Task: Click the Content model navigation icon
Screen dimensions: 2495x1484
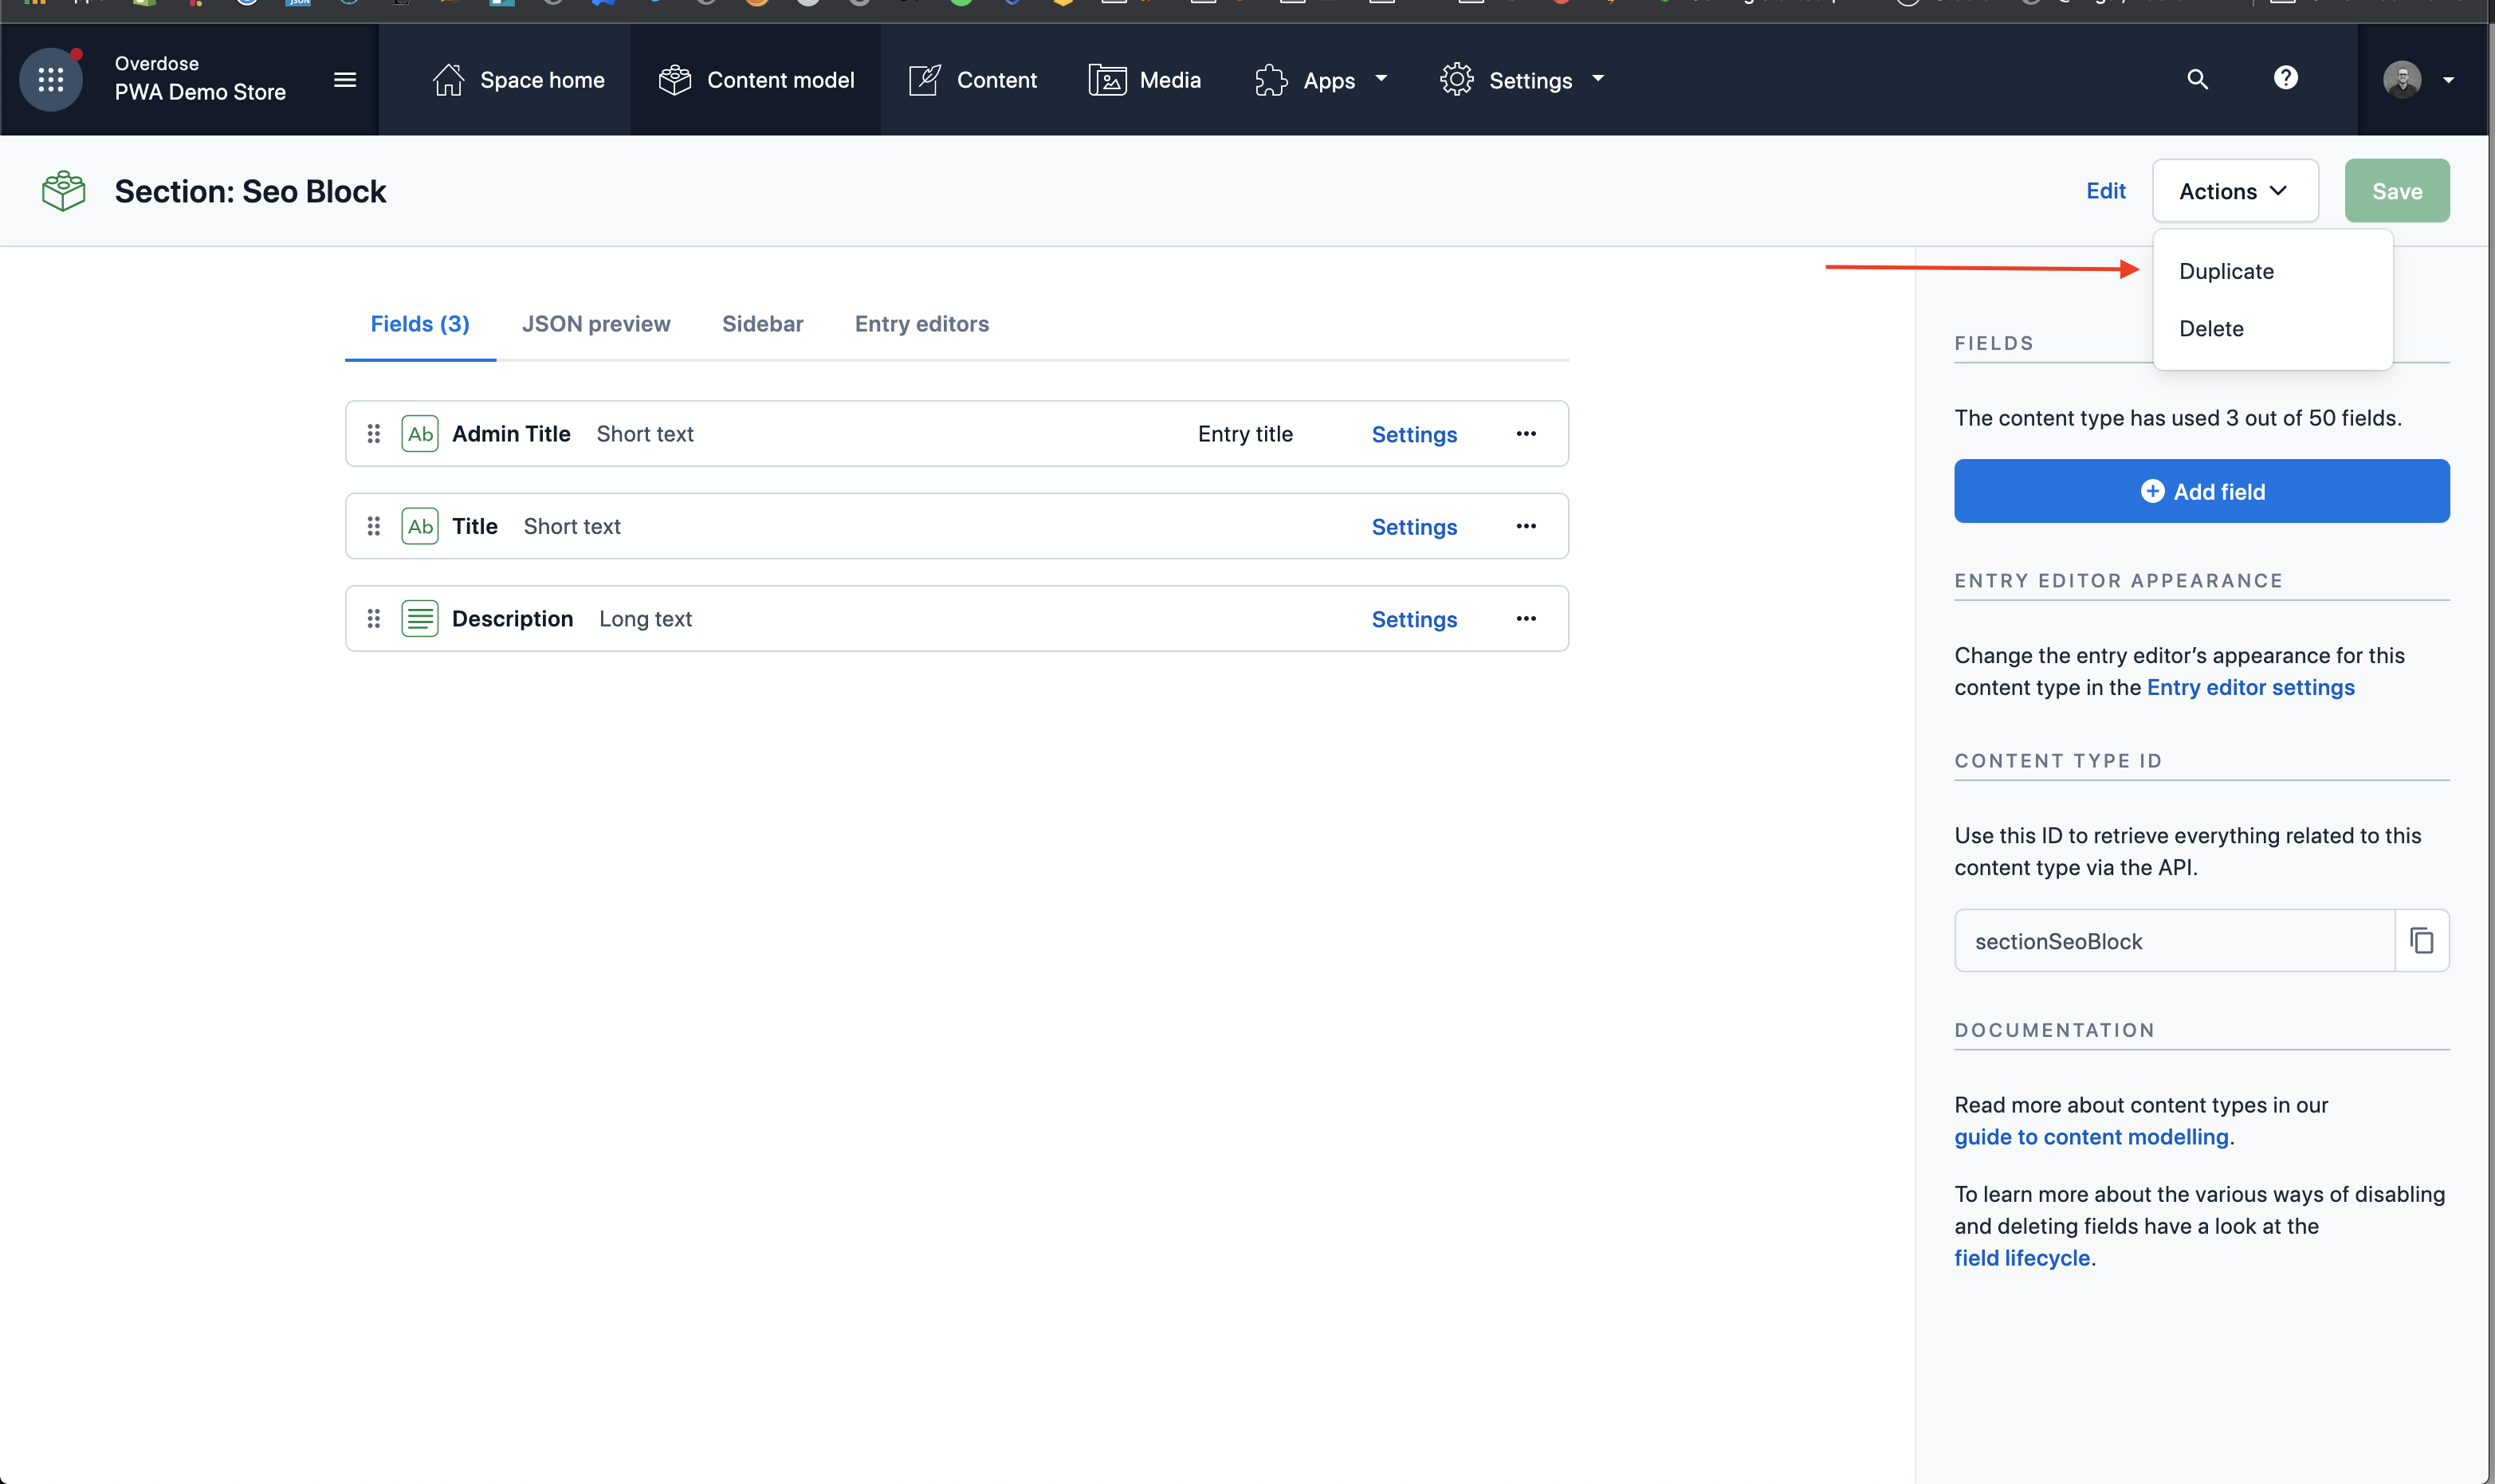Action: 675,80
